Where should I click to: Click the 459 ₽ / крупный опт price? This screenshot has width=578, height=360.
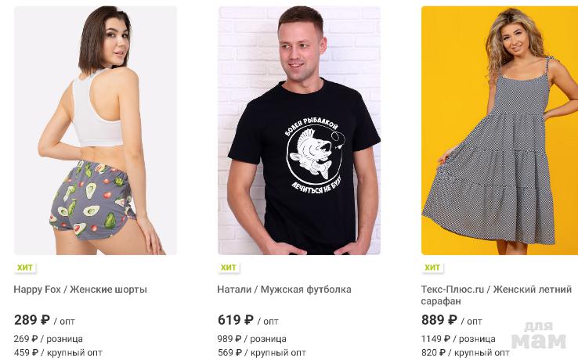tap(58, 353)
